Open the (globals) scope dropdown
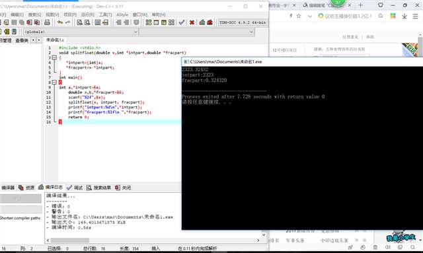Image resolution: width=423 pixels, height=253 pixels. [x=81, y=32]
